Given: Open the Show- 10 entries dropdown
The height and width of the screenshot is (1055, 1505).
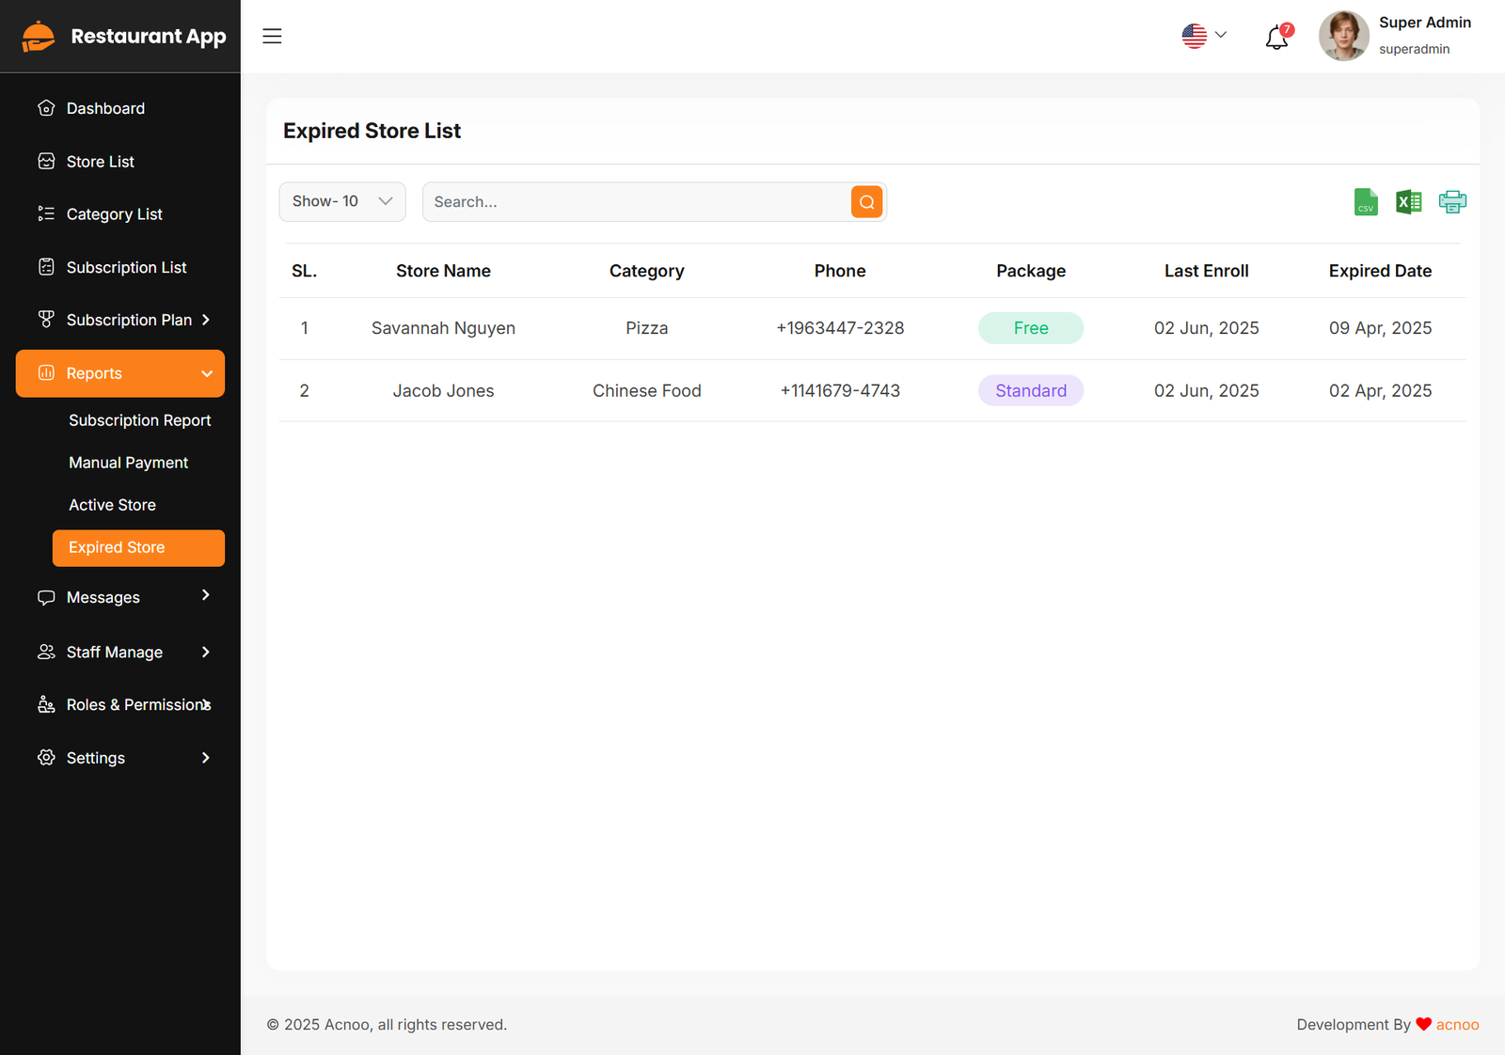Looking at the screenshot, I should click(342, 202).
